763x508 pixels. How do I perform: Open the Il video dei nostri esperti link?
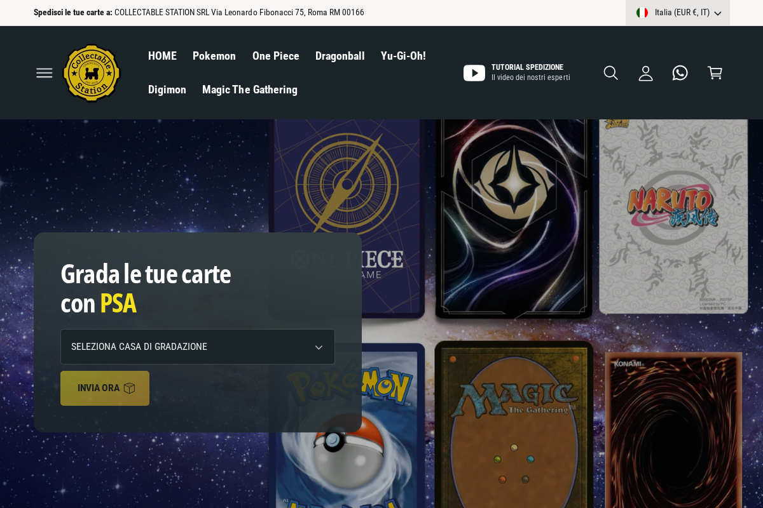pos(531,77)
